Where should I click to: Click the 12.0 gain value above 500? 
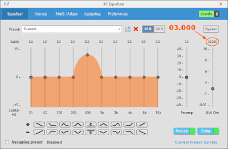click(87, 42)
